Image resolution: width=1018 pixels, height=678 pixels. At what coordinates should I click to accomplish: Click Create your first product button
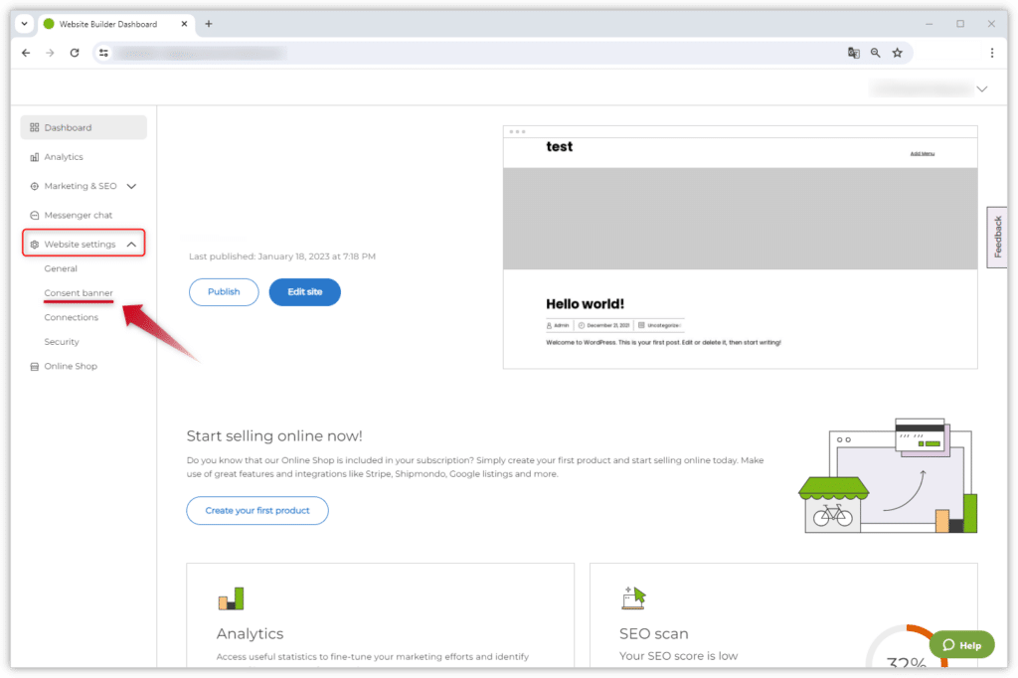[x=257, y=511]
